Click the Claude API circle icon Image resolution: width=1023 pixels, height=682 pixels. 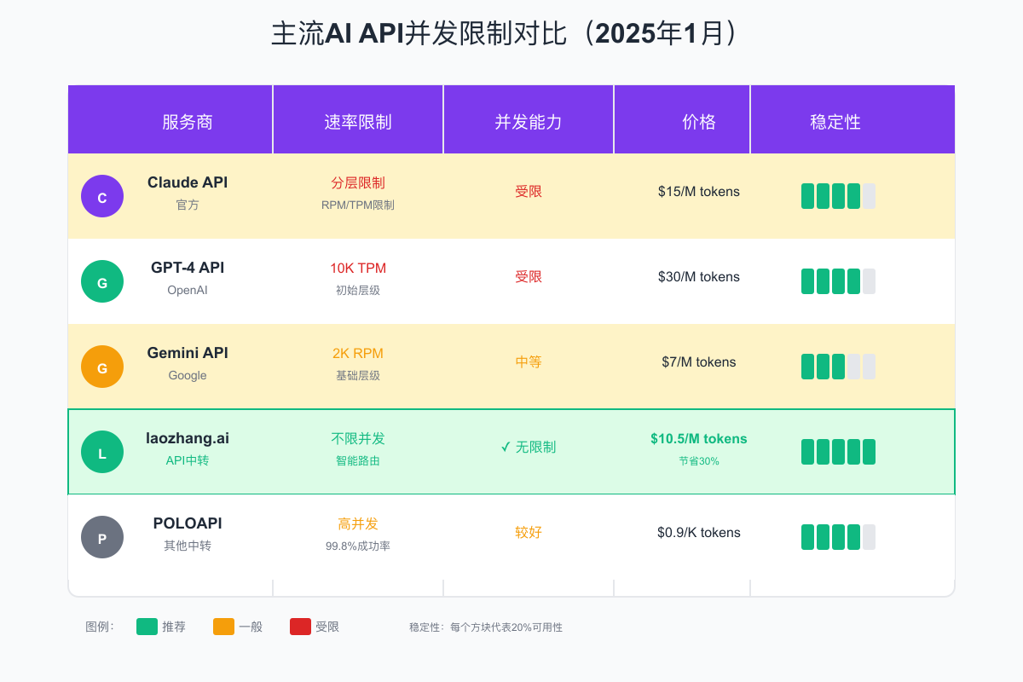coord(102,195)
